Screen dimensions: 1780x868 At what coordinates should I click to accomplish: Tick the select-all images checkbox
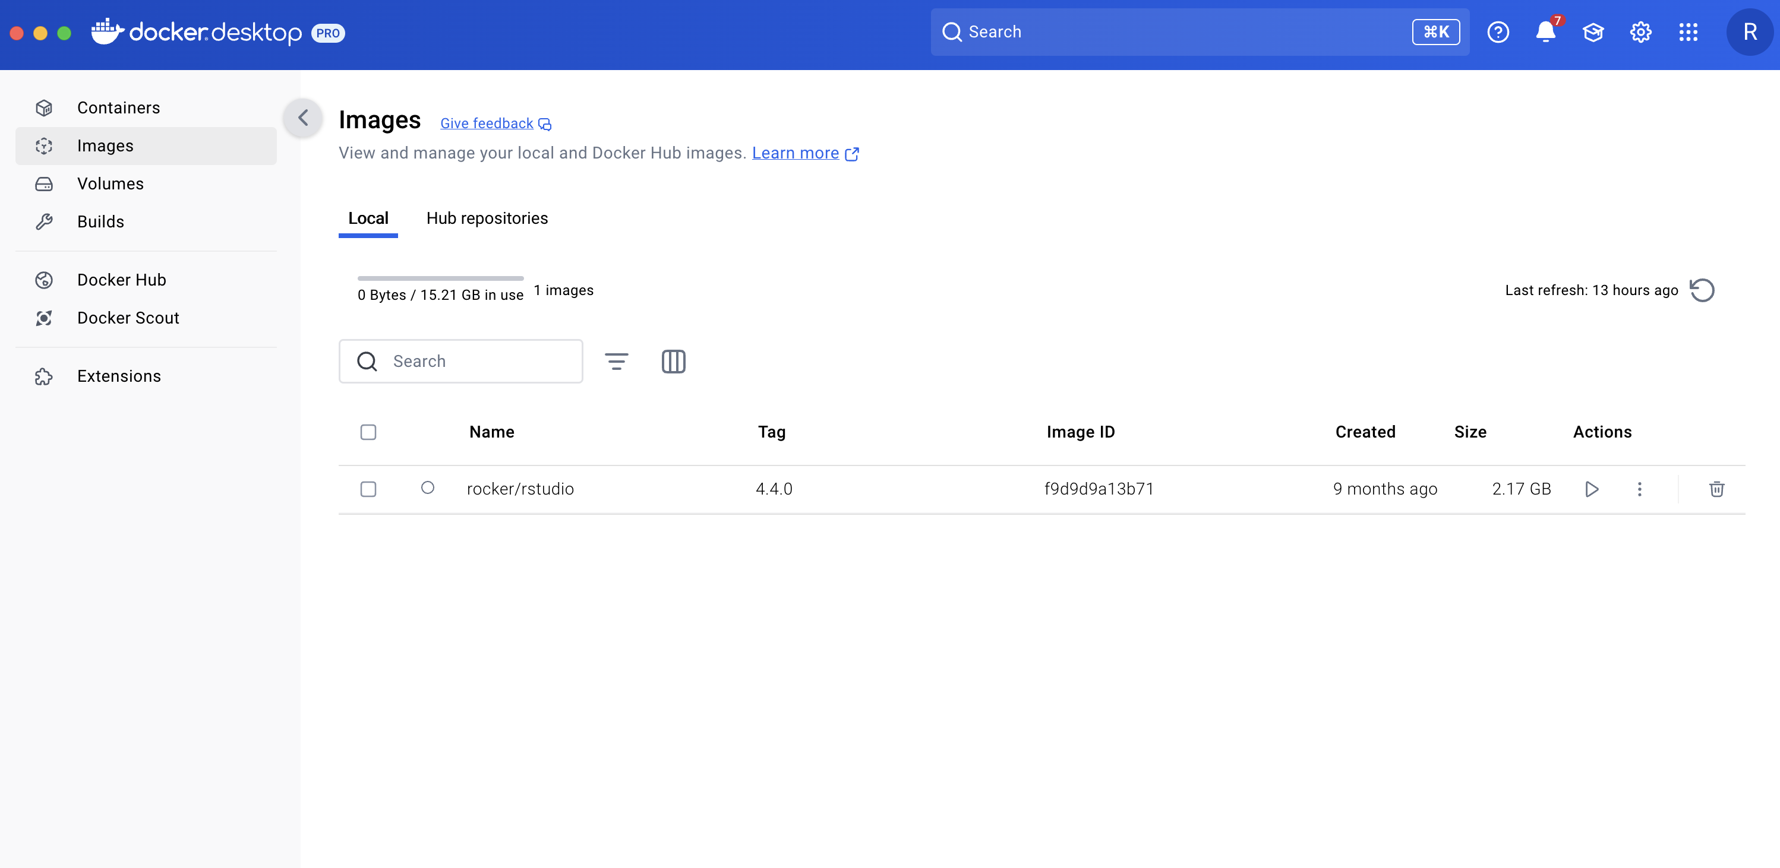pyautogui.click(x=368, y=432)
